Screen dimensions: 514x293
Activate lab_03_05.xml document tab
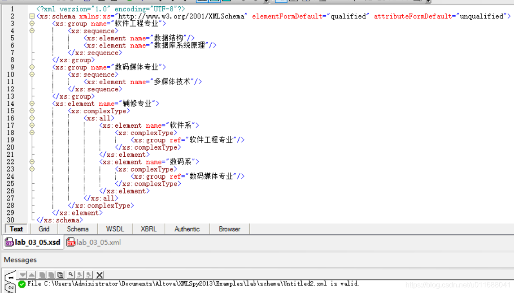point(94,242)
